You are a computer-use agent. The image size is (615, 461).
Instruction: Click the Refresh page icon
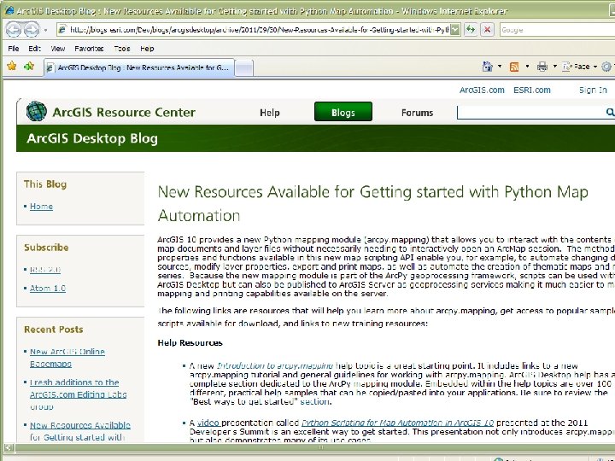(471, 30)
